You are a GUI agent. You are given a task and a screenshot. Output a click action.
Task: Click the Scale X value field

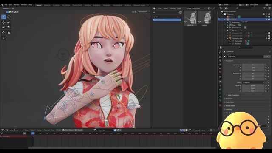point(253,86)
